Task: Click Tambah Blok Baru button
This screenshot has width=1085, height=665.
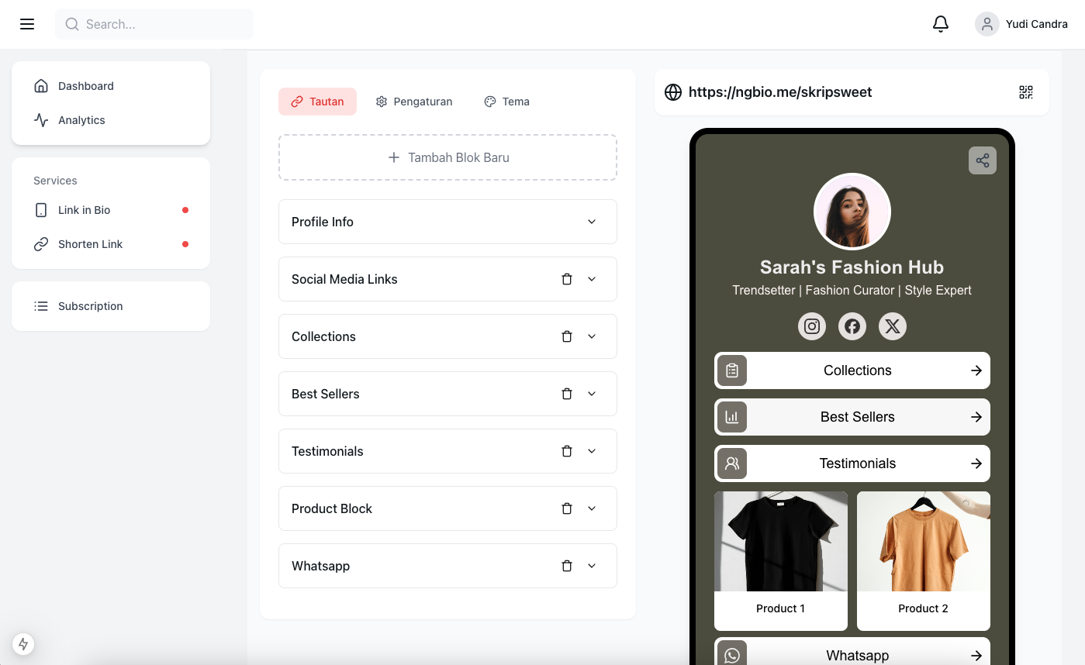Action: (x=447, y=157)
